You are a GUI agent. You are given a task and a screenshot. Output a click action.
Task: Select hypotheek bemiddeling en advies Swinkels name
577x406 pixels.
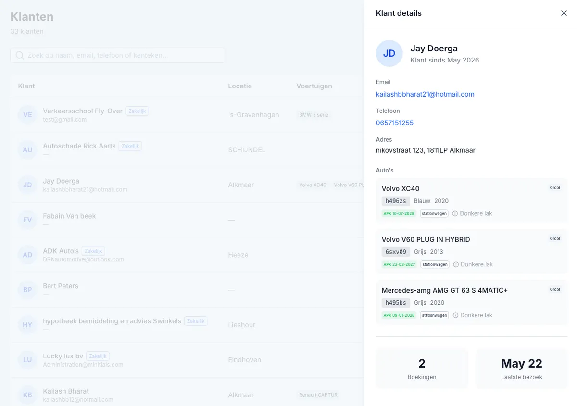112,321
